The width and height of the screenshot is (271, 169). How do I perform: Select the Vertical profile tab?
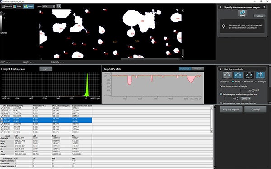pos(197,69)
